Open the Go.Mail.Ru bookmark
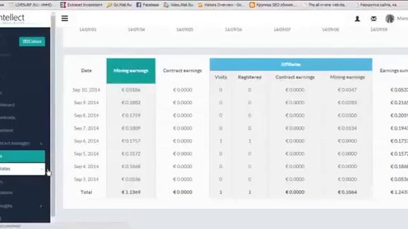Image resolution: width=408 pixels, height=229 pixels. tap(119, 4)
